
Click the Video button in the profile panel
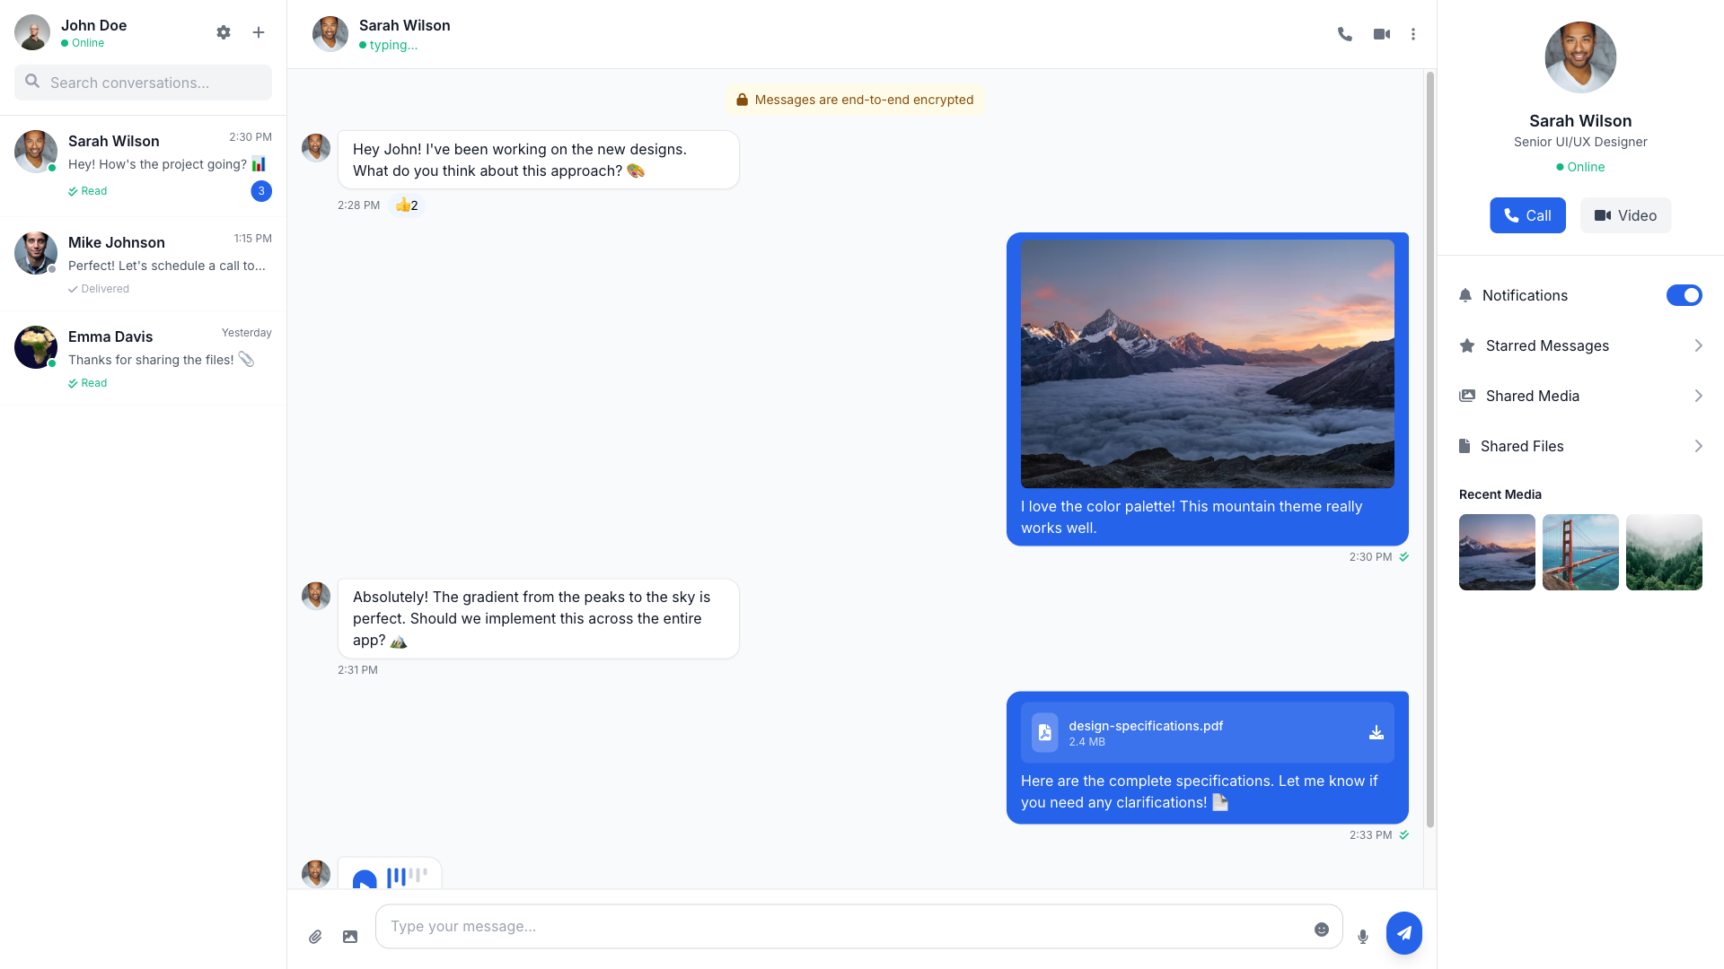tap(1625, 215)
